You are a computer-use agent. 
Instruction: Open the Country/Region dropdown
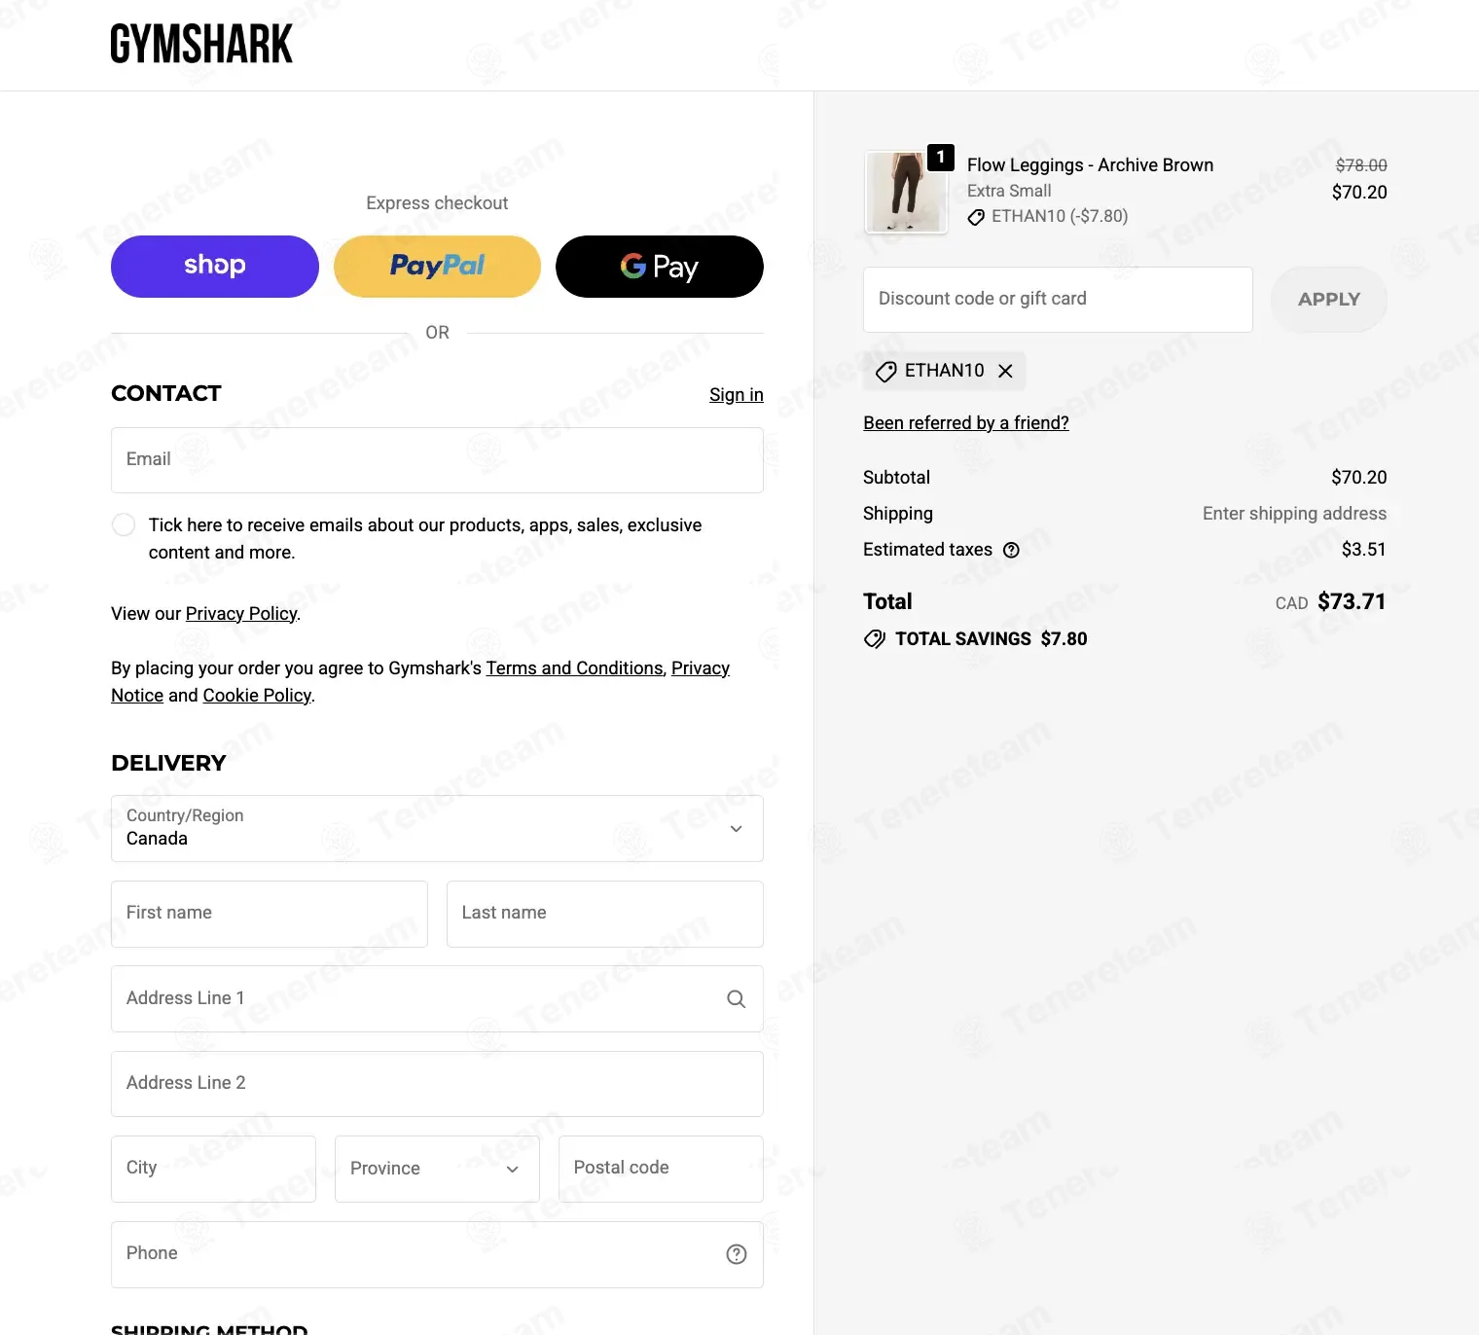pos(437,829)
